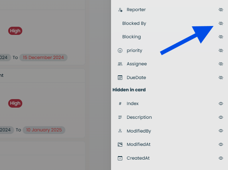Toggle priority field visibility off
The width and height of the screenshot is (228, 170).
click(221, 50)
